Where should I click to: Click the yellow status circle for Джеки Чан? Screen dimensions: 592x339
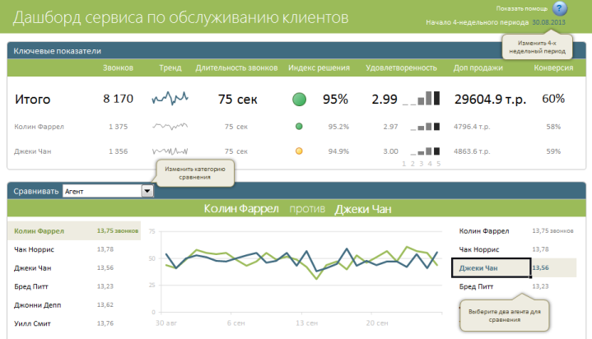pos(299,151)
